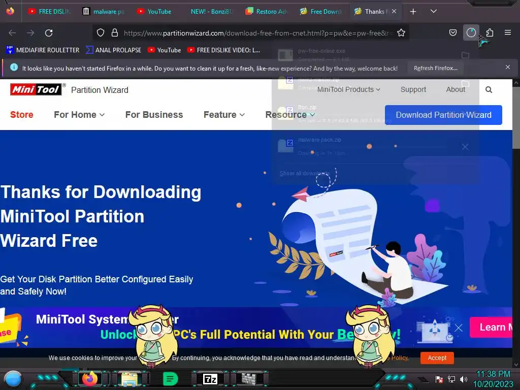Click the Refresh Firefox button
Viewport: 520px width, 390px height.
[435, 68]
